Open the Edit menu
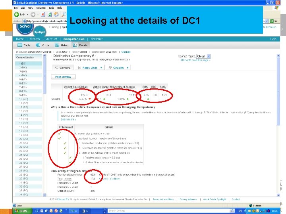The height and width of the screenshot is (214, 286). click(x=23, y=8)
